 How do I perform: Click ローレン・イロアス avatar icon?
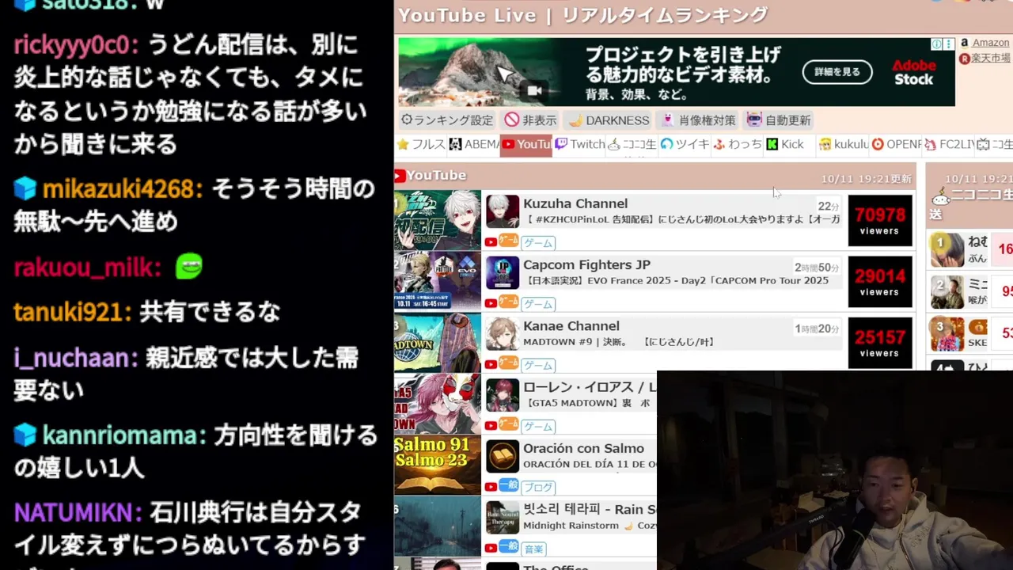502,395
